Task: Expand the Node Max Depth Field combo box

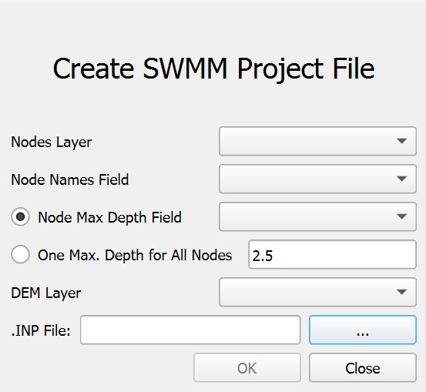Action: (317, 216)
